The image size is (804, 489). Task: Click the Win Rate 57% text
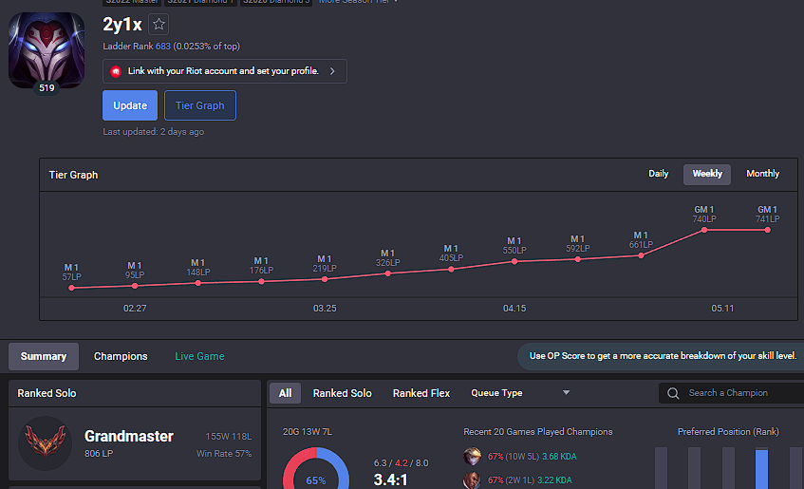[224, 454]
